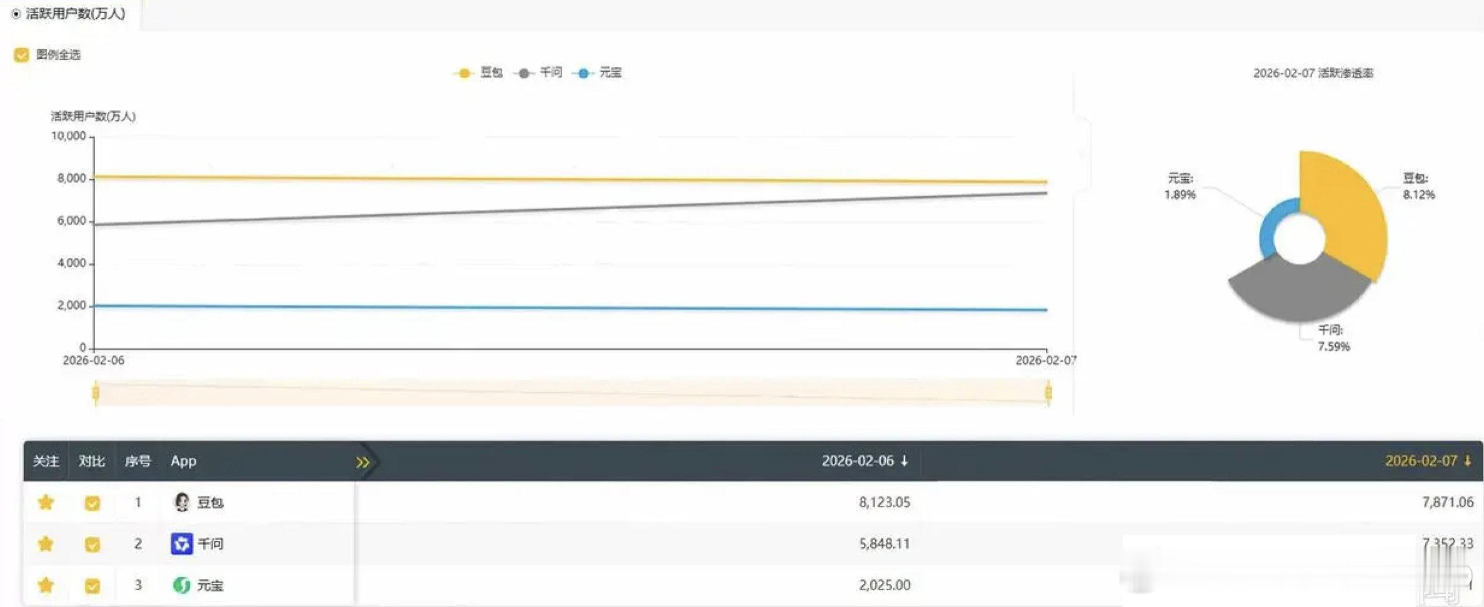Click the gray 千问 trend line
This screenshot has height=607, width=1484.
[x=570, y=209]
